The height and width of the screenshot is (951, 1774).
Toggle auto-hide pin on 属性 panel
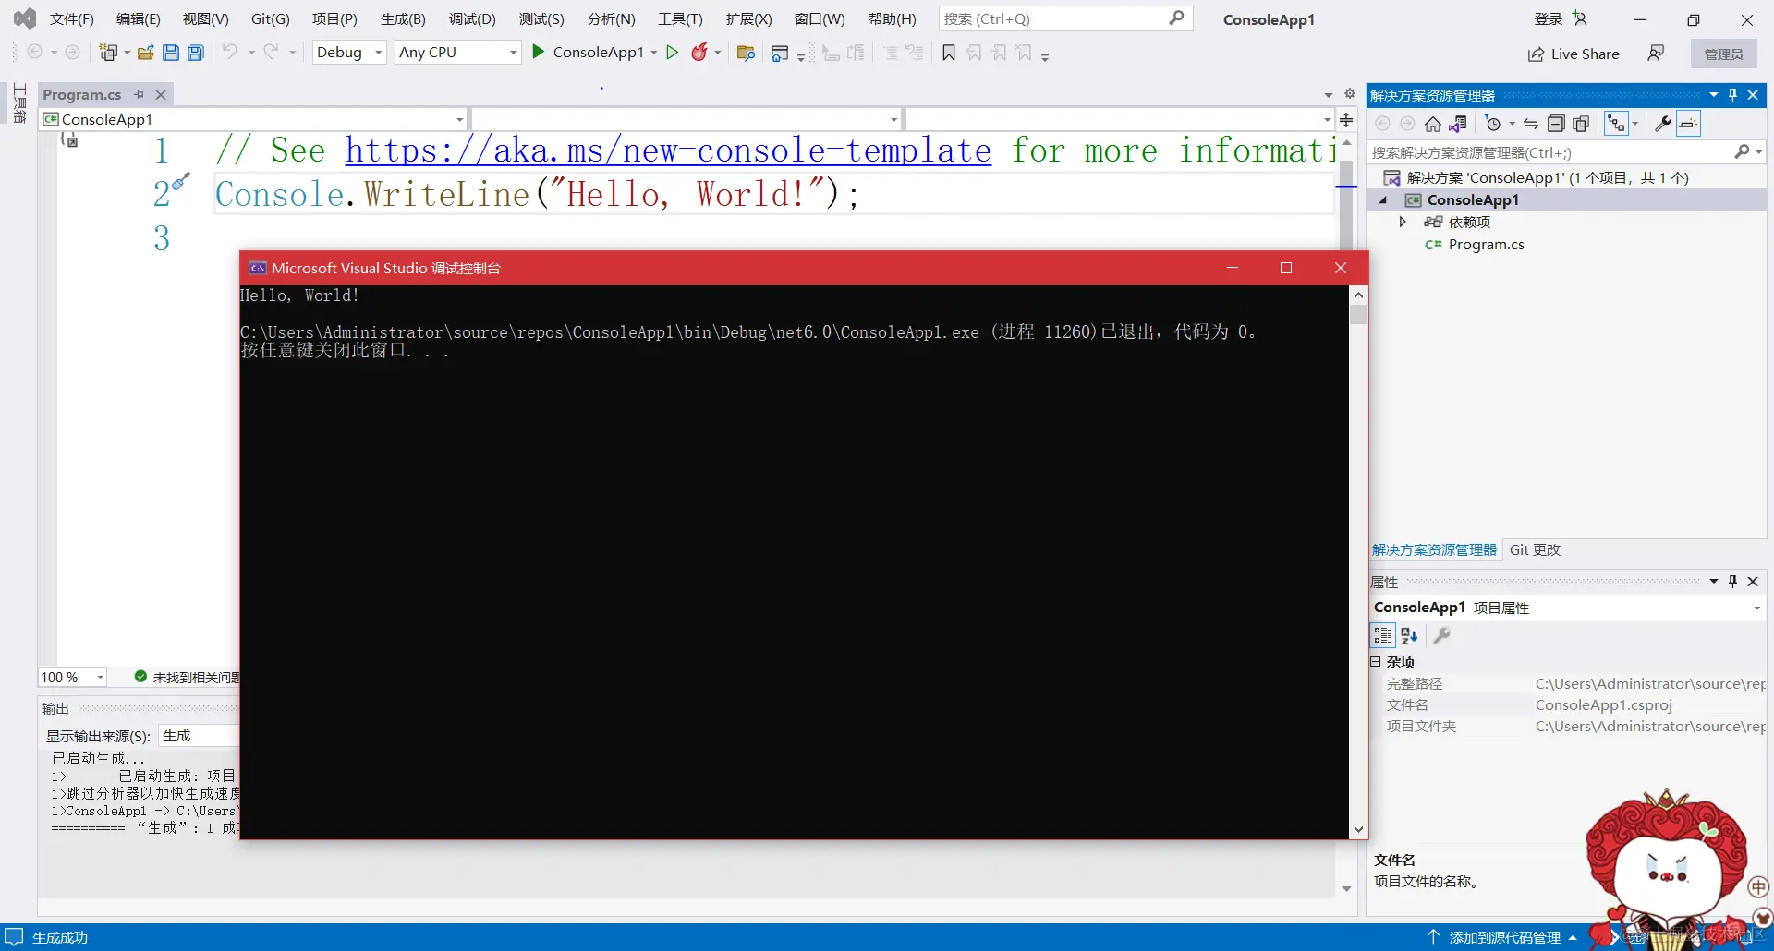click(1732, 582)
